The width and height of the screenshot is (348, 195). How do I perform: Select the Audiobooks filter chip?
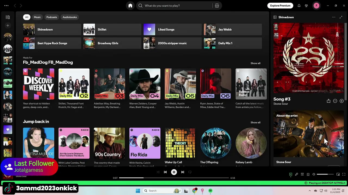tap(70, 17)
